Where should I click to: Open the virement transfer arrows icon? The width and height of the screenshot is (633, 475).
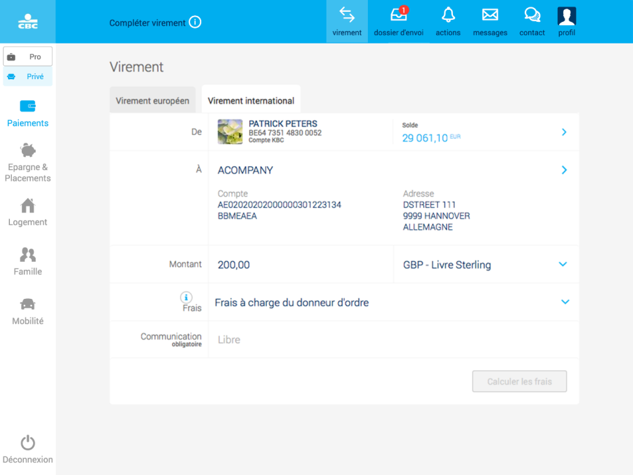347,21
